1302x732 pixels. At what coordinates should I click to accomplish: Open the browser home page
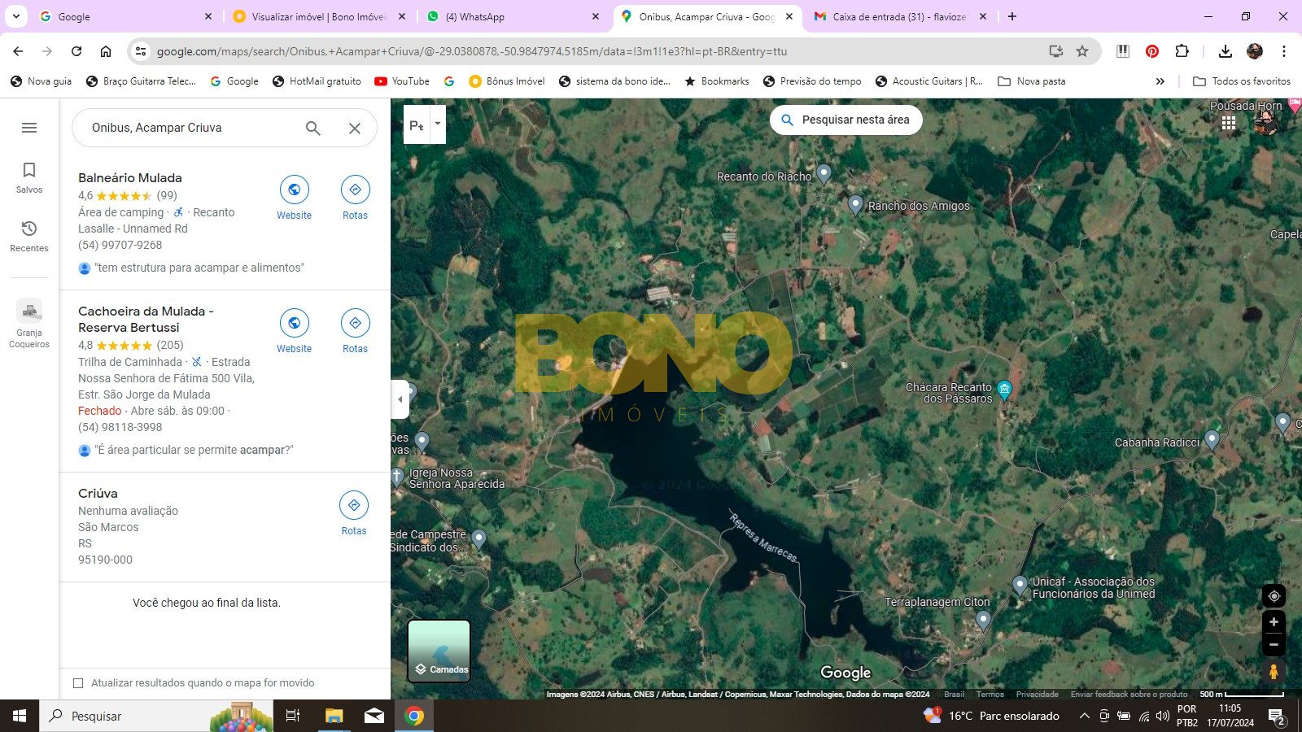(106, 51)
